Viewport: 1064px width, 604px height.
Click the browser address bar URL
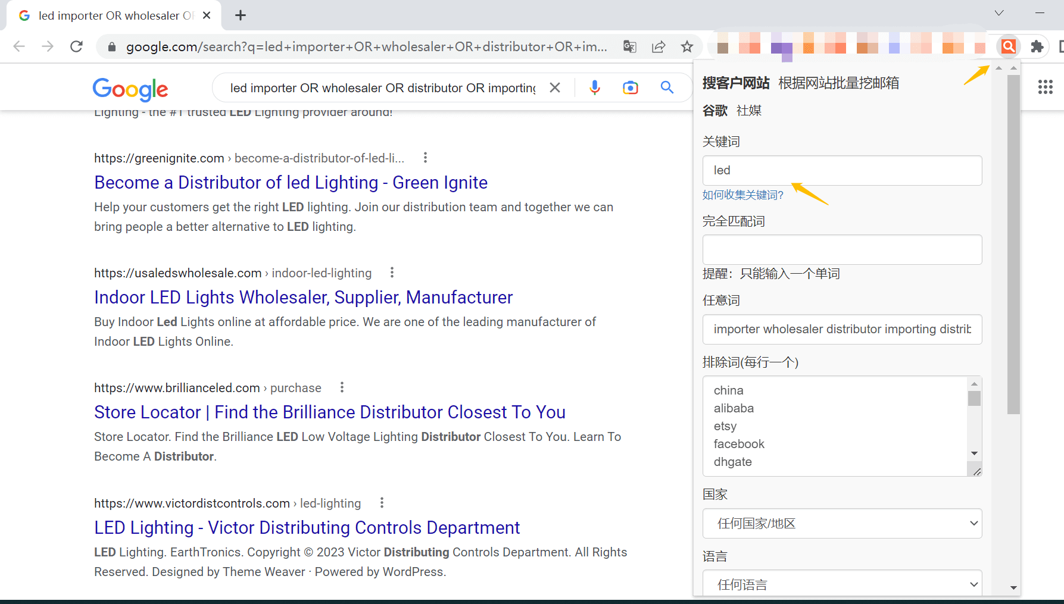[366, 46]
